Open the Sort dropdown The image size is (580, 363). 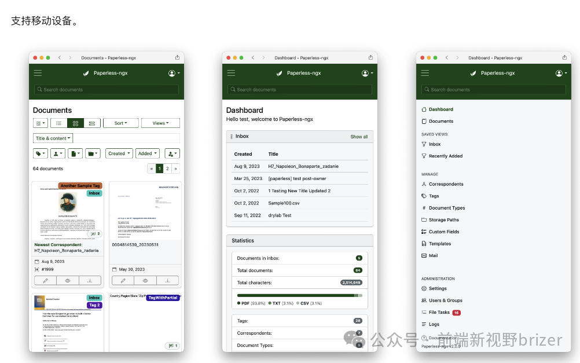click(x=121, y=123)
